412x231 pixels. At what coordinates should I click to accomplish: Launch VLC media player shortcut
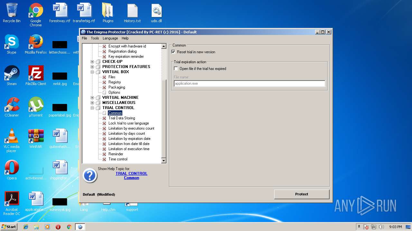tap(12, 141)
